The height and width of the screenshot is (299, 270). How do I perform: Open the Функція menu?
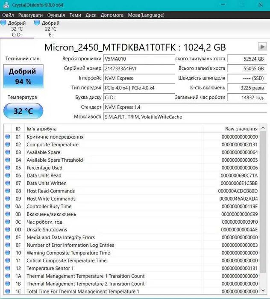(56, 15)
